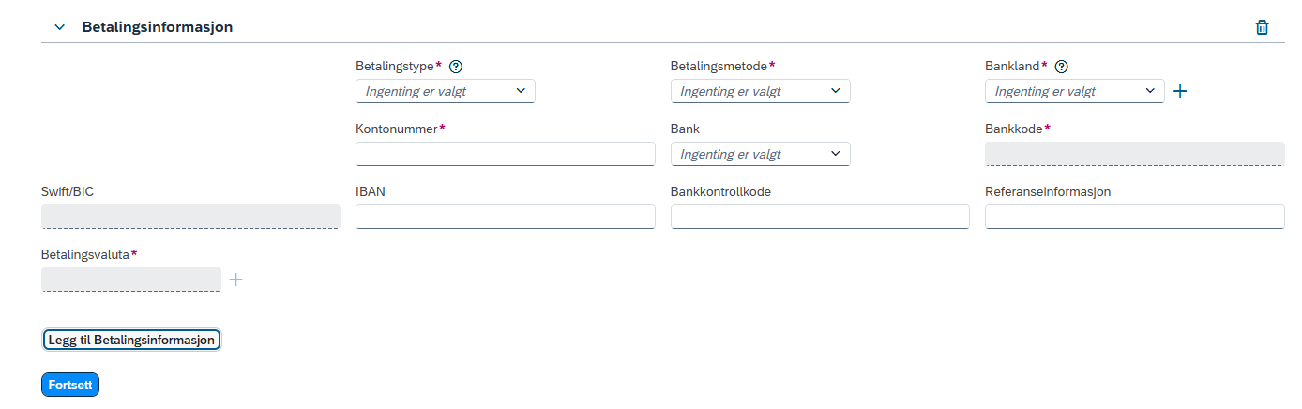Viewport: 1302px width, 409px height.
Task: Click the Kontonummer input field
Action: coord(506,154)
